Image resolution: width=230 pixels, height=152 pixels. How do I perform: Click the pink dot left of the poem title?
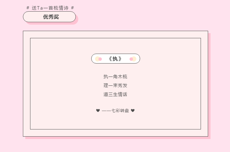(100, 59)
